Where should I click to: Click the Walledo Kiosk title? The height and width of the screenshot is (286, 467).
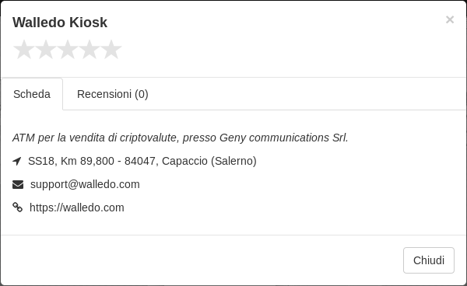[60, 23]
